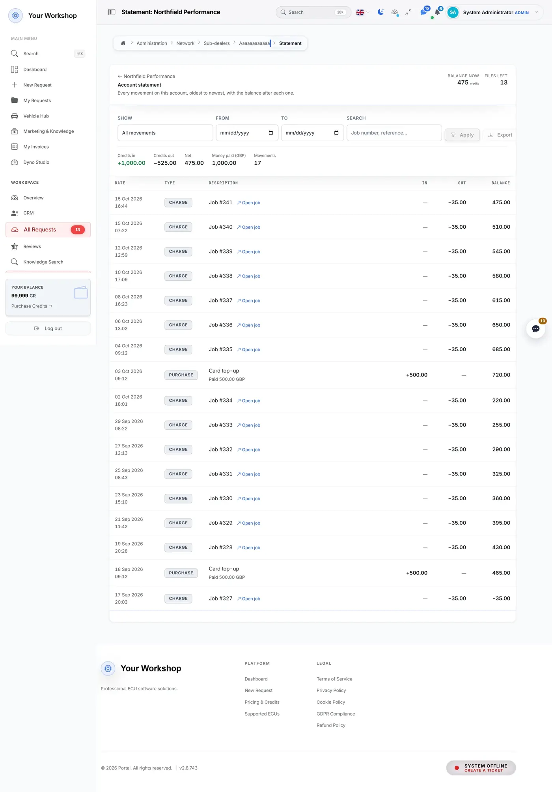Viewport: 552px width, 792px height.
Task: Open New Request in sidebar
Action: point(48,85)
